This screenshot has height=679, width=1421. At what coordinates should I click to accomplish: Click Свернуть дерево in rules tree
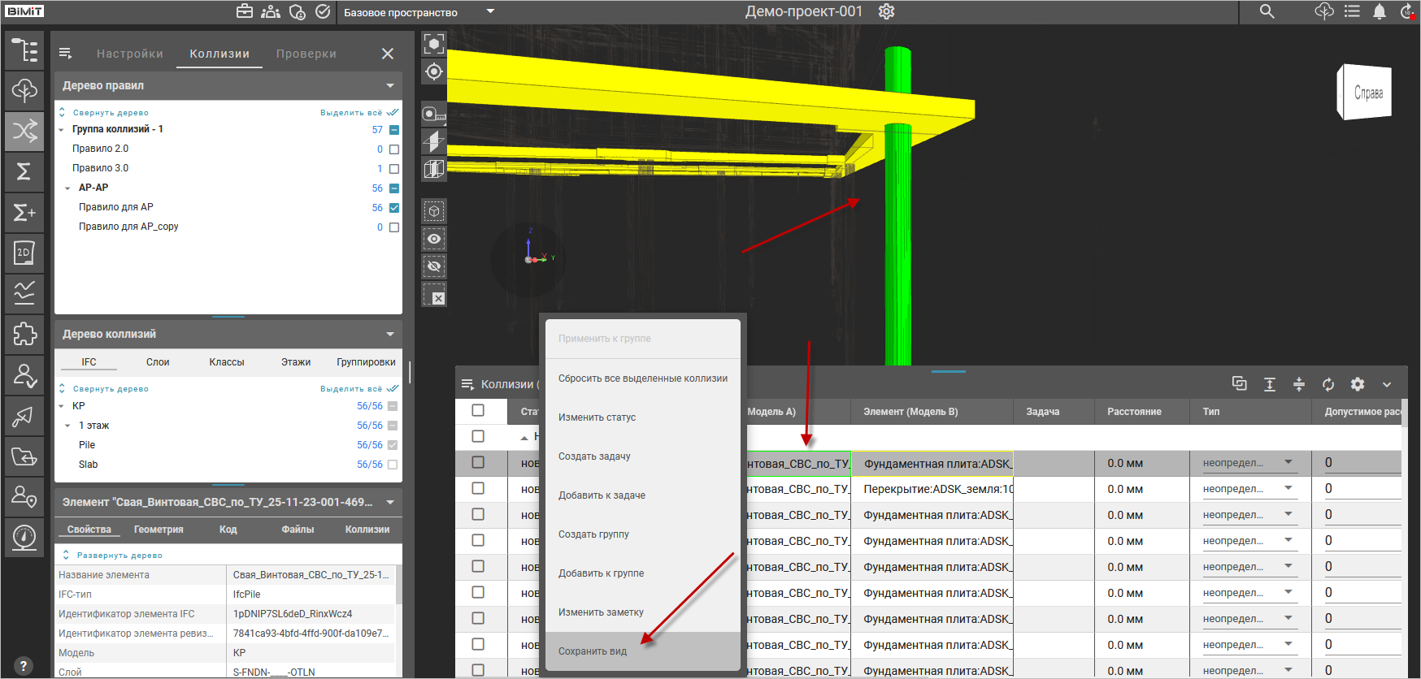[x=111, y=113]
